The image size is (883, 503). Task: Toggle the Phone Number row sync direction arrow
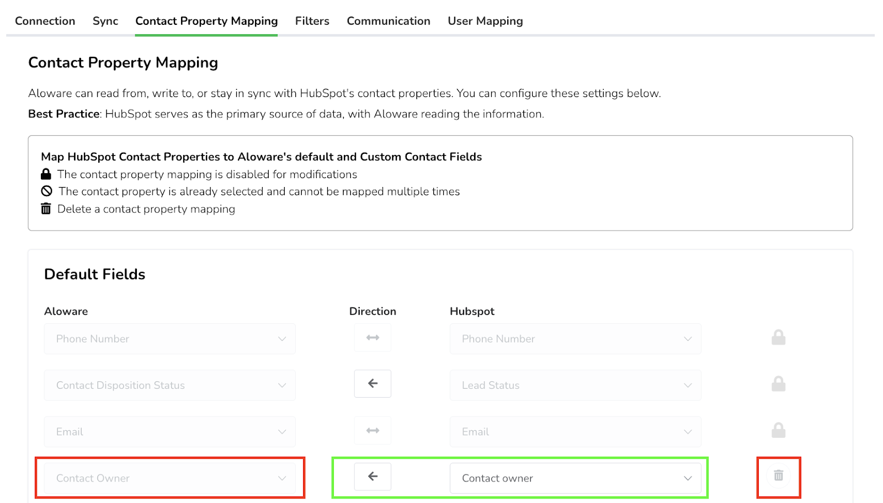click(373, 338)
